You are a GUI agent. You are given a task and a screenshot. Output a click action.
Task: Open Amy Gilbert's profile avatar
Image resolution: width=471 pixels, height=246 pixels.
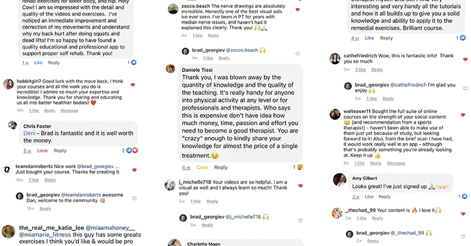[x=340, y=179]
